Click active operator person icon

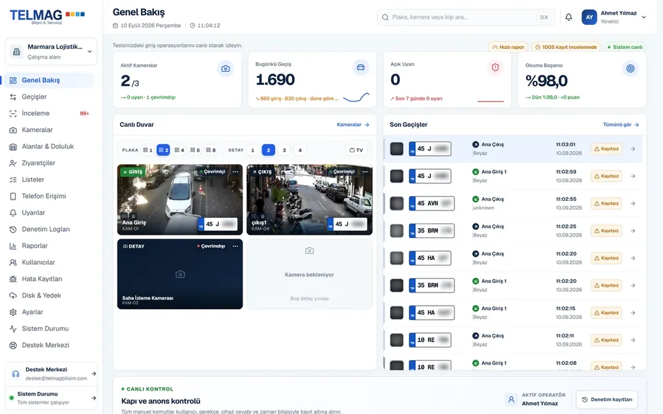click(511, 400)
